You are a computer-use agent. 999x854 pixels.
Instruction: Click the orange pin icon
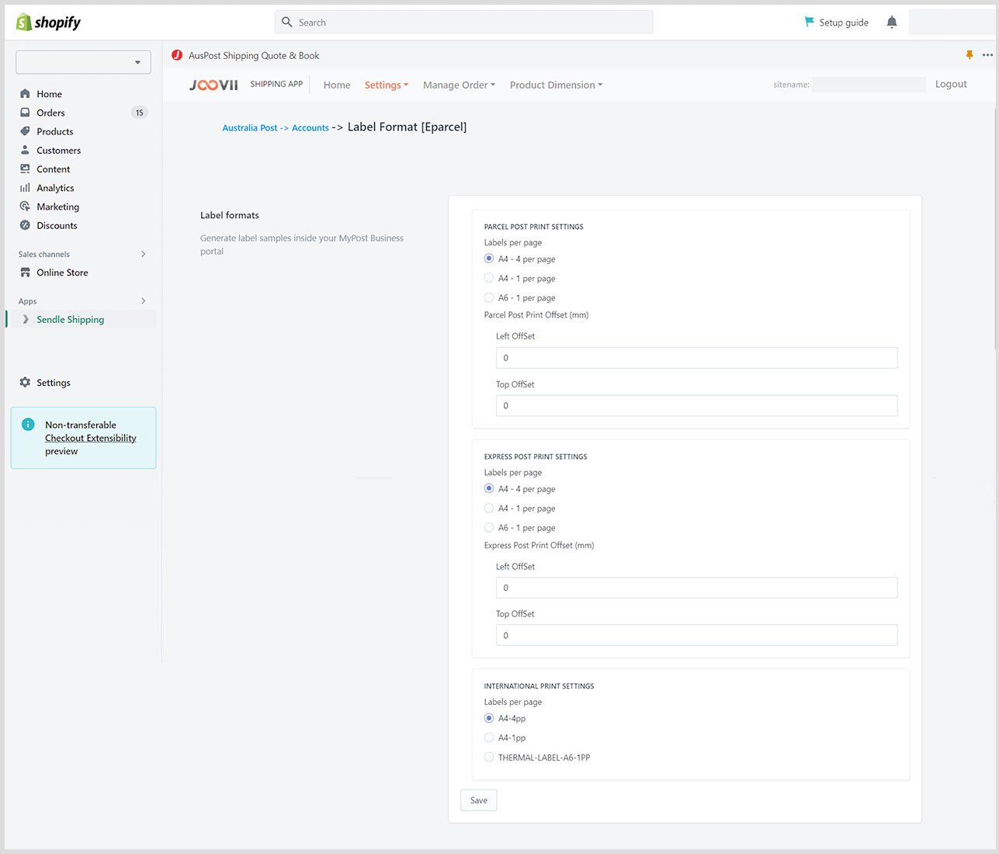pyautogui.click(x=970, y=55)
